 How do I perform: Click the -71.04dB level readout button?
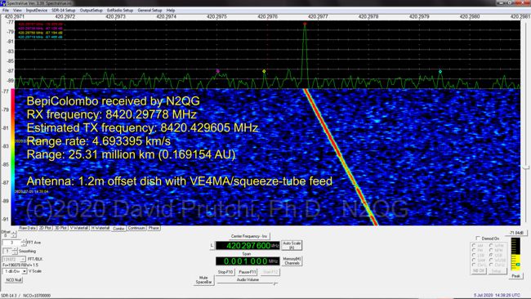[516, 233]
